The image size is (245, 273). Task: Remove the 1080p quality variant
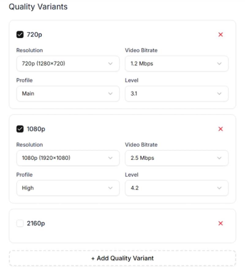pos(221,129)
